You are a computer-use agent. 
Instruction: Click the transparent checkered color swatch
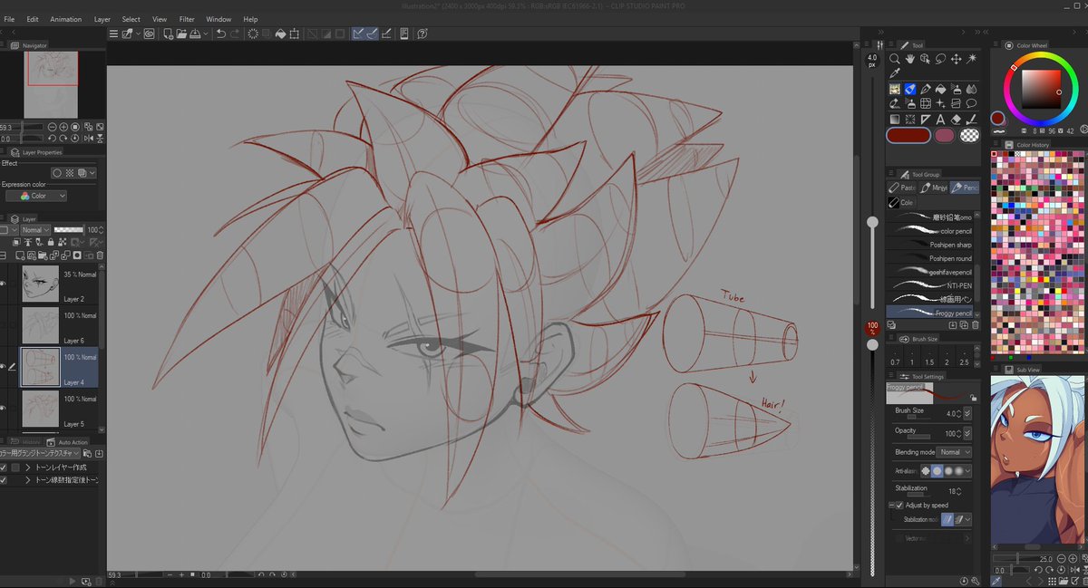(x=970, y=135)
